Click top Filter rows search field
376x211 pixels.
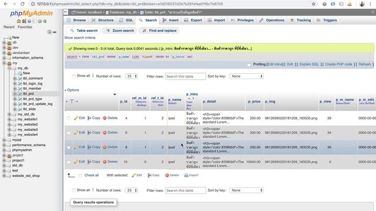(x=186, y=76)
